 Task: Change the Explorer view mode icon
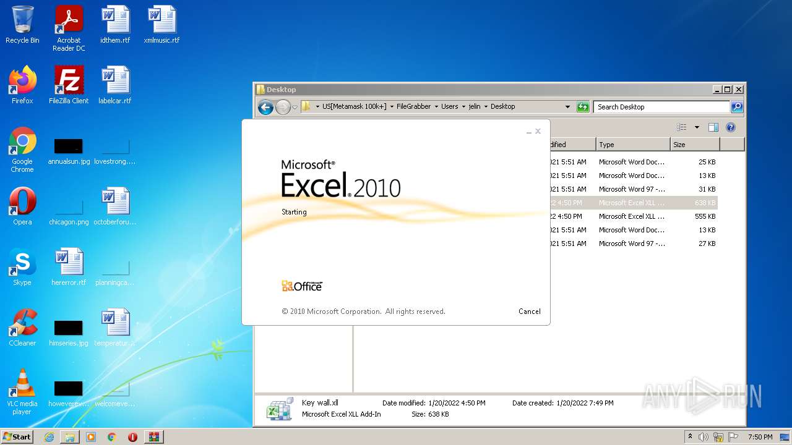tap(682, 127)
